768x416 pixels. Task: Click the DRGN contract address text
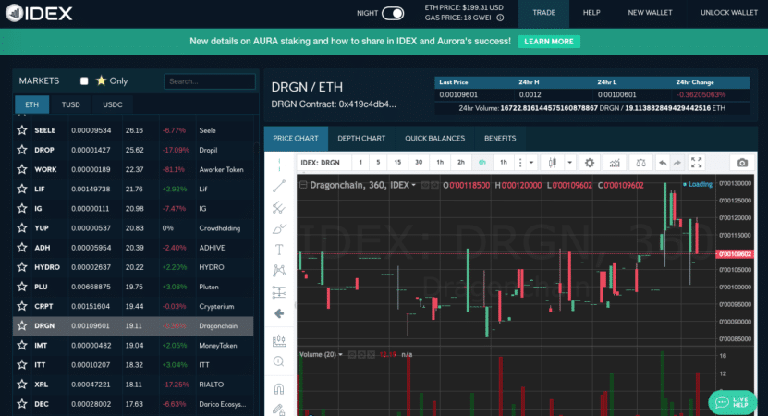(334, 104)
